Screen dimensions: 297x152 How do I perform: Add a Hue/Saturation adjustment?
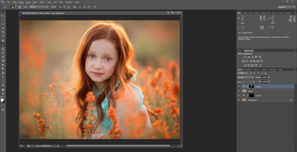(243, 61)
